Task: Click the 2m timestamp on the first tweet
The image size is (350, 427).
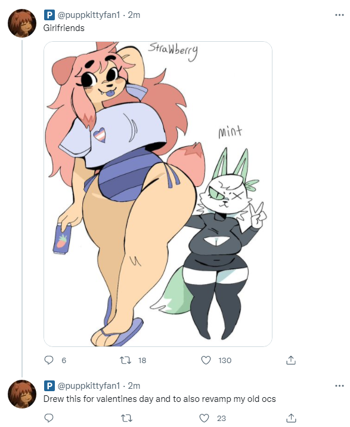Action: 134,15
